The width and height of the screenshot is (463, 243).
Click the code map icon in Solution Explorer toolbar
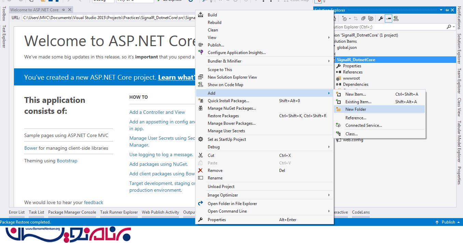(396, 18)
